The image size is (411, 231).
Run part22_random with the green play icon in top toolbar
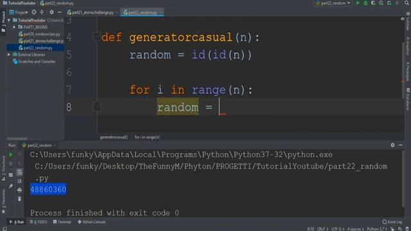point(358,3)
